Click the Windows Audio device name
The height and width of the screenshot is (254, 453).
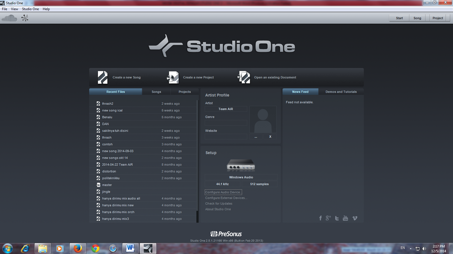coord(241,177)
